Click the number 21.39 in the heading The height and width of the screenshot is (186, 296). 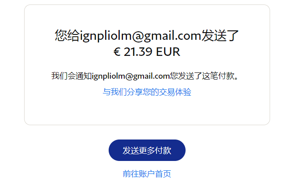click(138, 52)
